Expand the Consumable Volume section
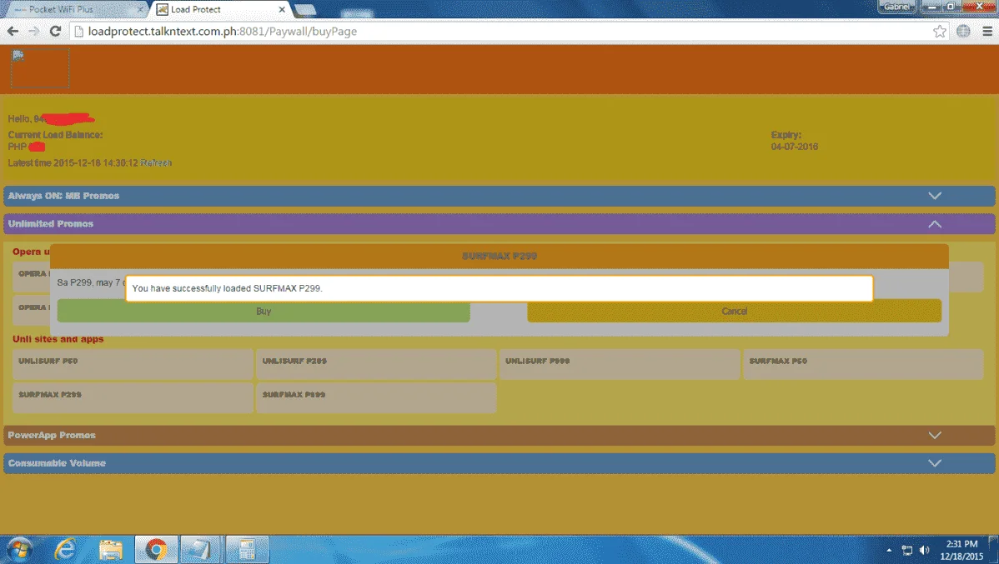 tap(499, 463)
